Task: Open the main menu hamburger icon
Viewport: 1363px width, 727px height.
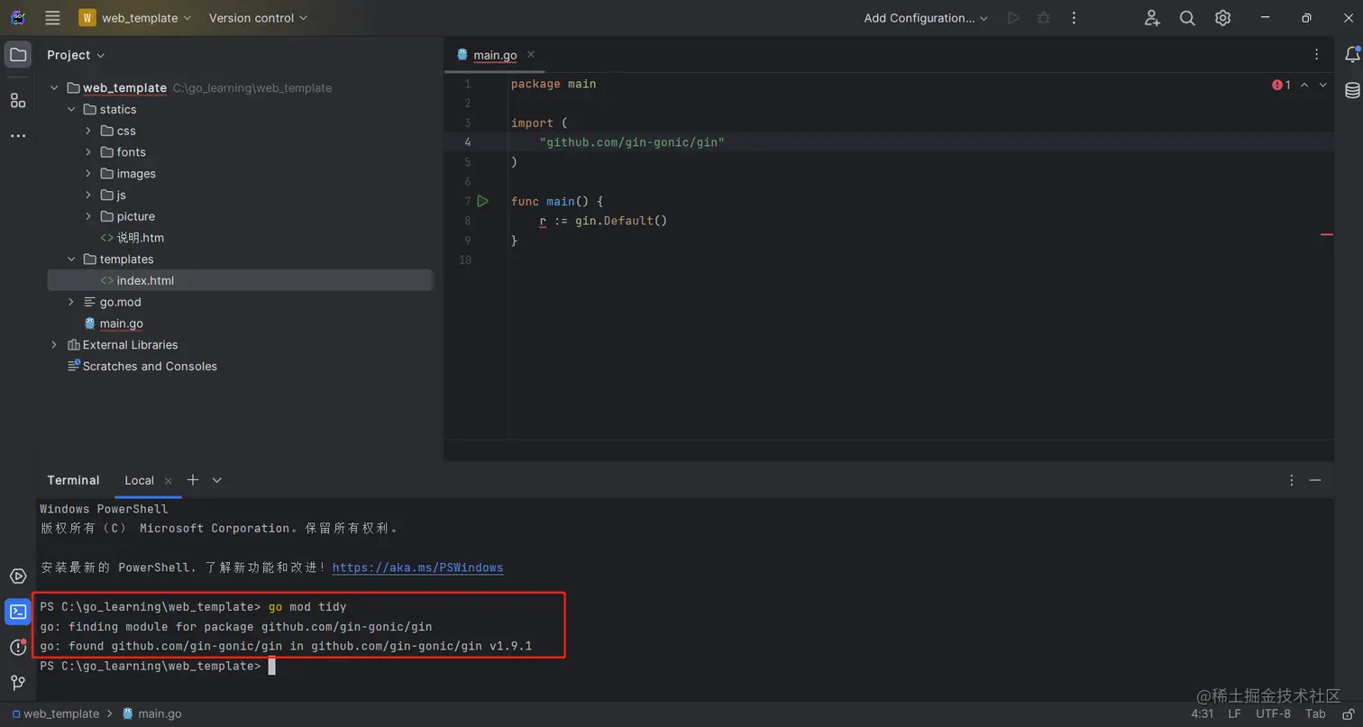Action: [52, 18]
